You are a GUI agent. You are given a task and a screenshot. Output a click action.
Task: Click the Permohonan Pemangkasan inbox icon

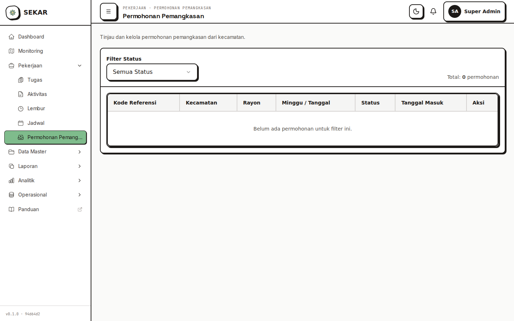click(x=21, y=137)
